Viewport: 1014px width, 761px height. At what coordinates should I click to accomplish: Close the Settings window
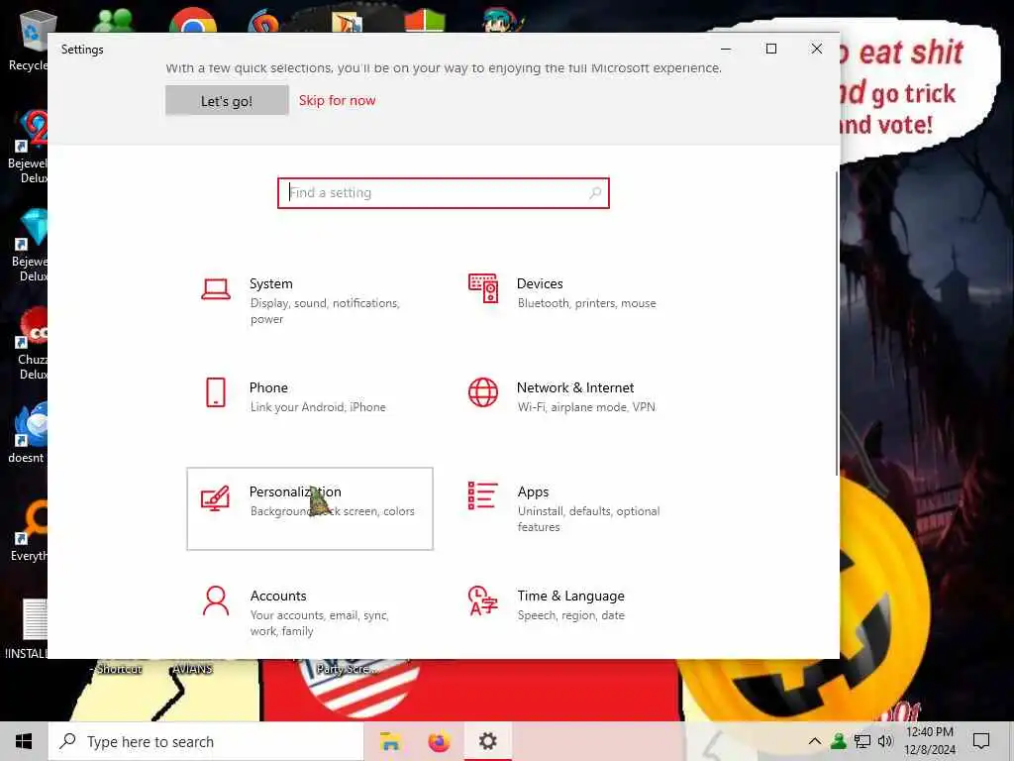pos(817,49)
